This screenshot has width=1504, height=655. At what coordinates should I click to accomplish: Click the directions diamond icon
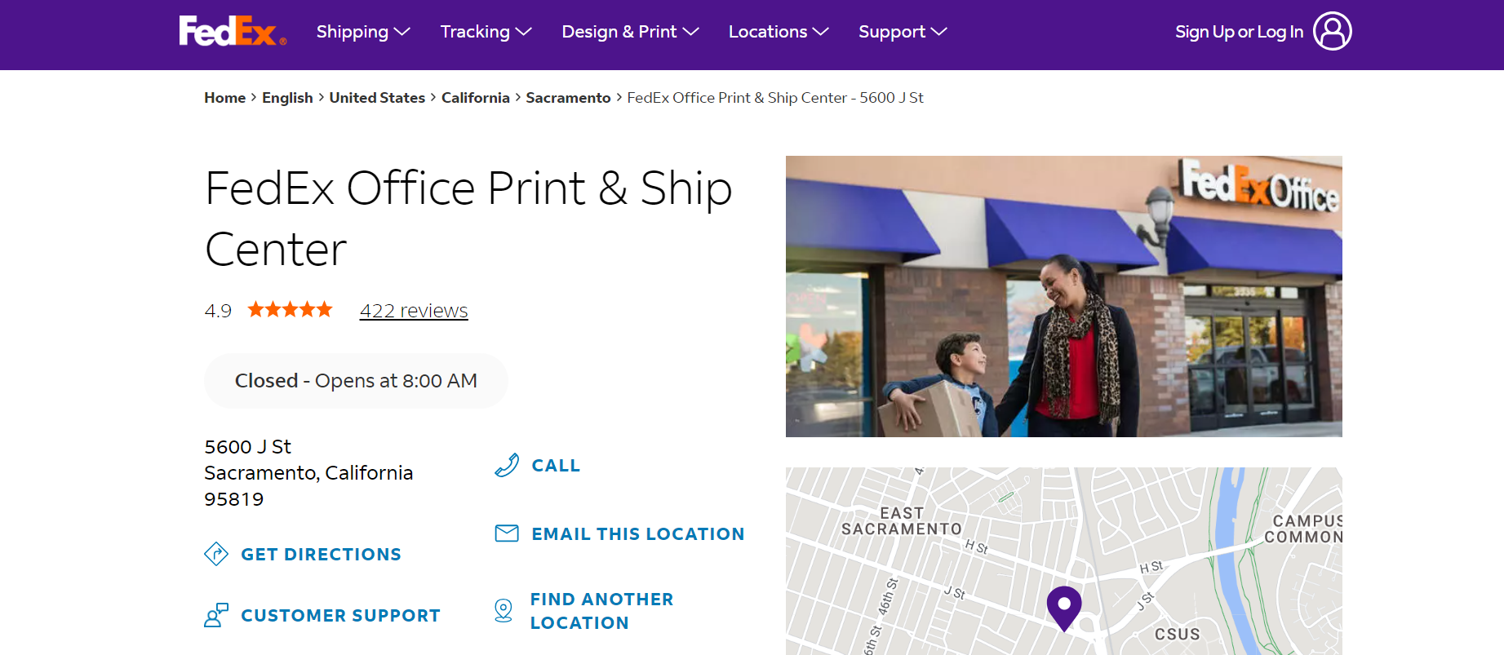click(216, 554)
